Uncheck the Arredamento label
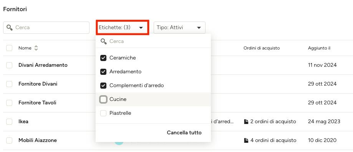 click(103, 72)
